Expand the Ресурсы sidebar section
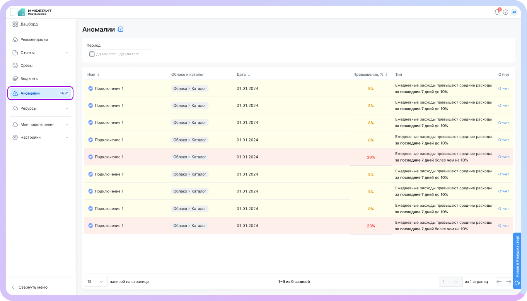 point(67,109)
